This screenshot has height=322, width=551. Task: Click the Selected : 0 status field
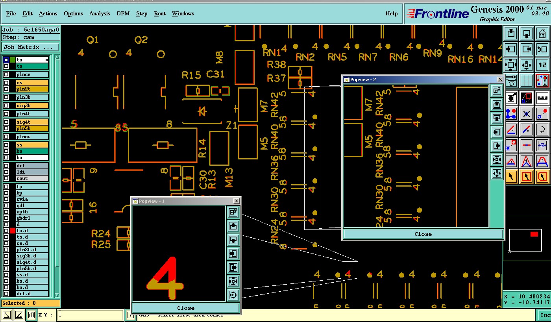pos(30,303)
